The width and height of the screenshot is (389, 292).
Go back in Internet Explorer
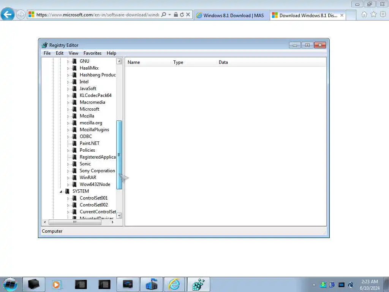pyautogui.click(x=8, y=14)
